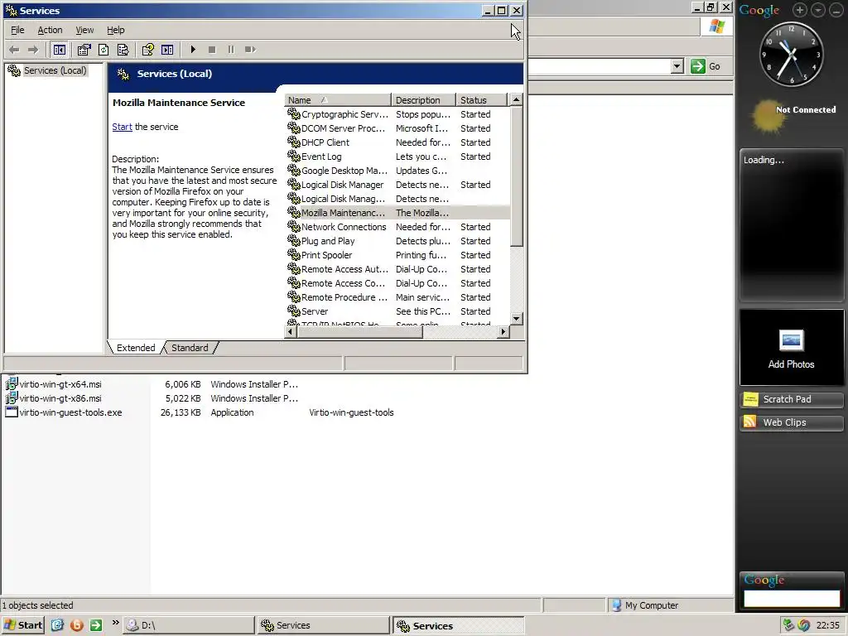
Task: Click the Restart Service icon
Action: pos(250,50)
